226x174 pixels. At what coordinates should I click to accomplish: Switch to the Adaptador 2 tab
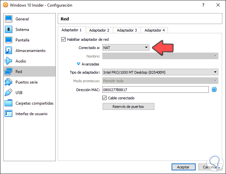99,30
